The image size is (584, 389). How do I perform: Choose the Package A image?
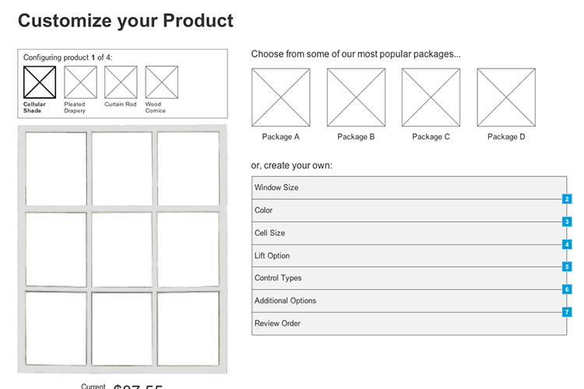click(281, 97)
